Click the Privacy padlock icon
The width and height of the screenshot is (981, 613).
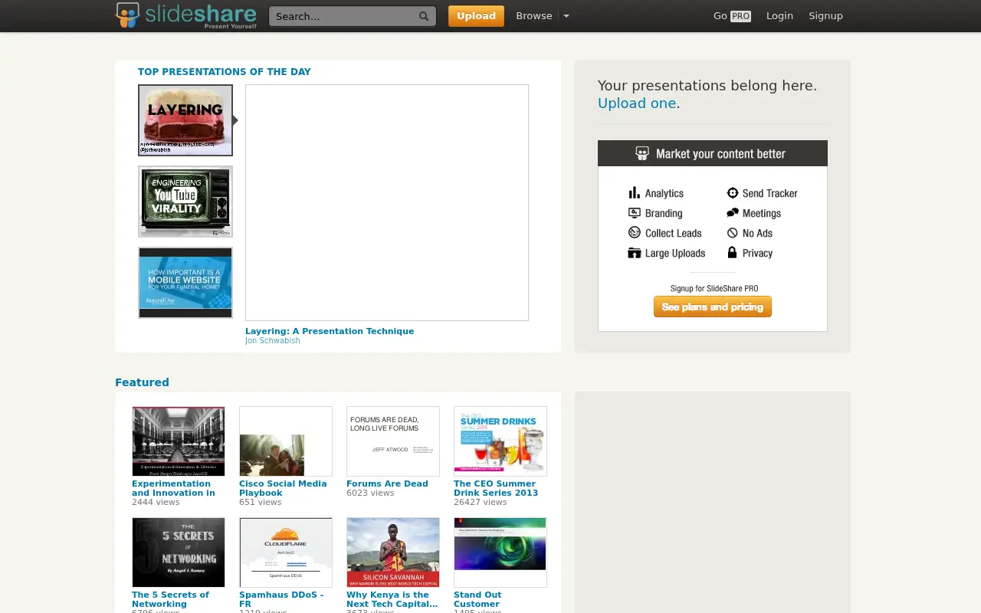(732, 253)
